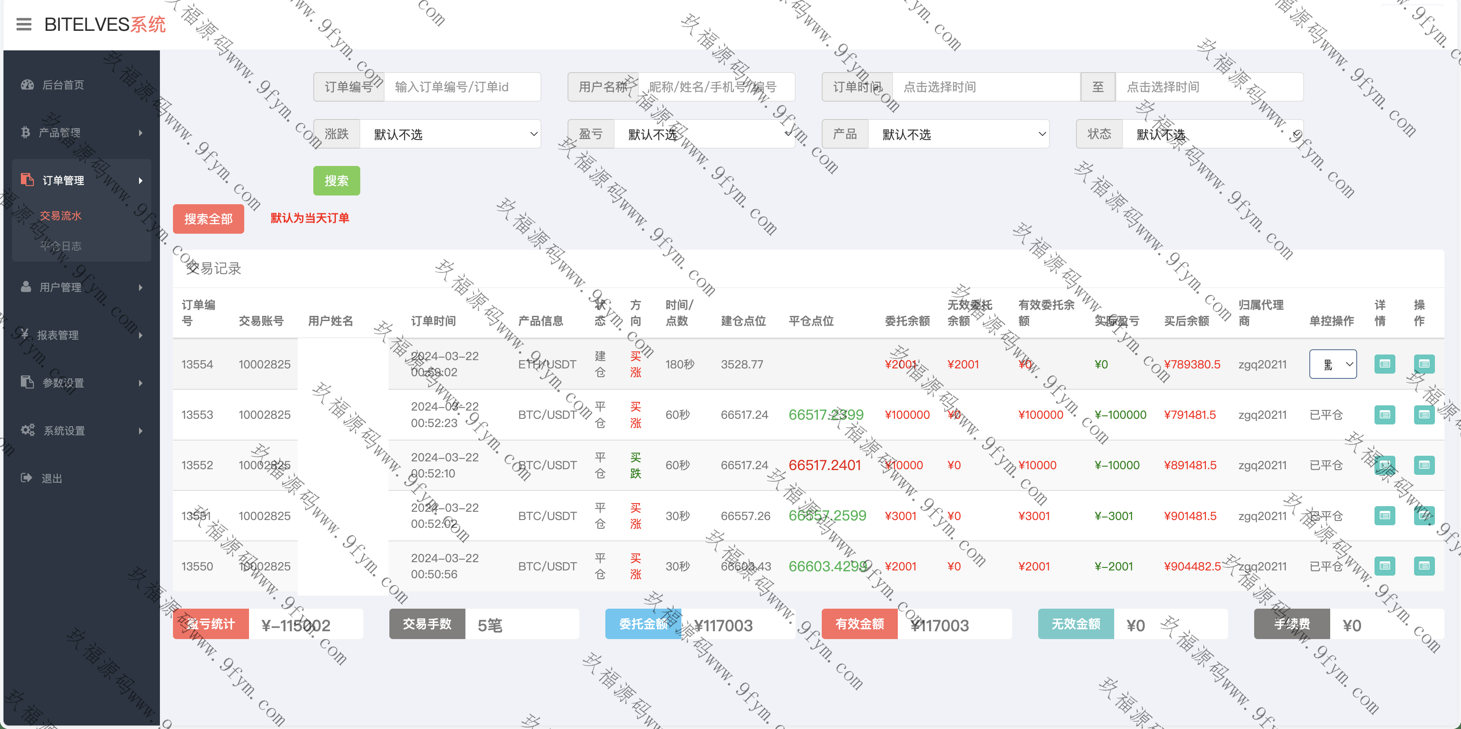Select the 交易流水 submenu item

[61, 216]
